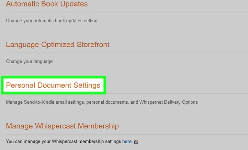The width and height of the screenshot is (248, 150).
Task: Select 'Change your automatic book updates setting' text
Action: click(x=52, y=21)
